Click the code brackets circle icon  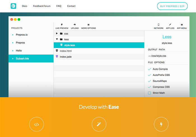[36, 124]
